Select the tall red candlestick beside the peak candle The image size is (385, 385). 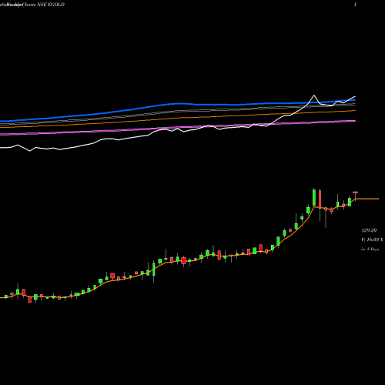pyautogui.click(x=320, y=199)
